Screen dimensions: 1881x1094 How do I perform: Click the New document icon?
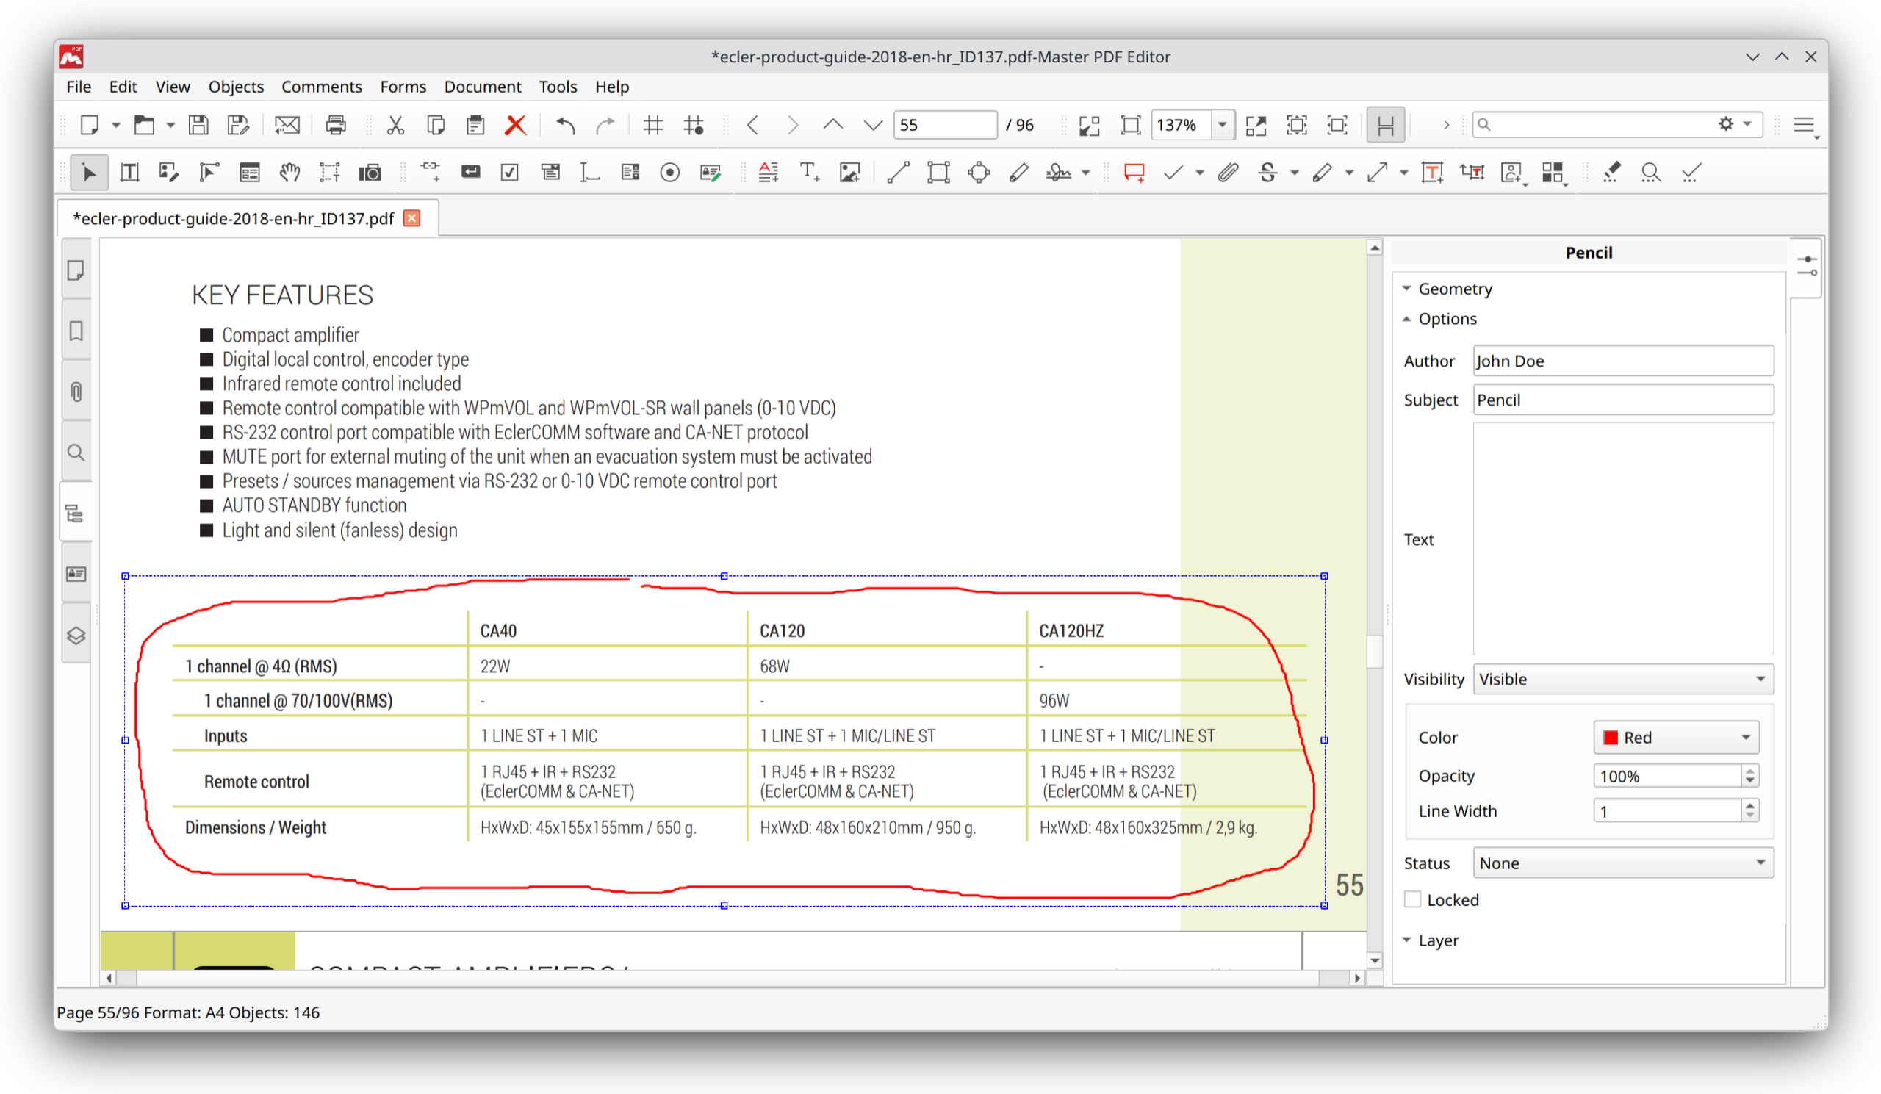click(x=90, y=125)
